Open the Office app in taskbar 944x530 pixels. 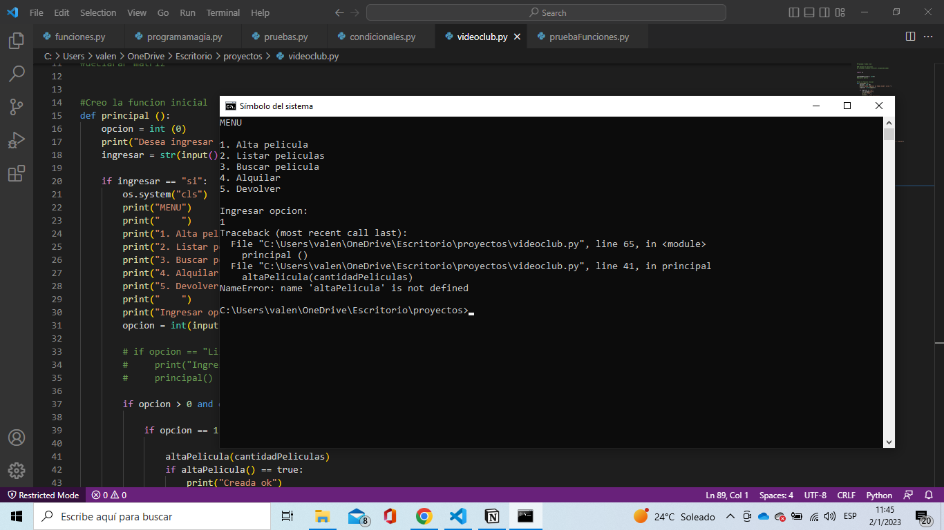(390, 516)
